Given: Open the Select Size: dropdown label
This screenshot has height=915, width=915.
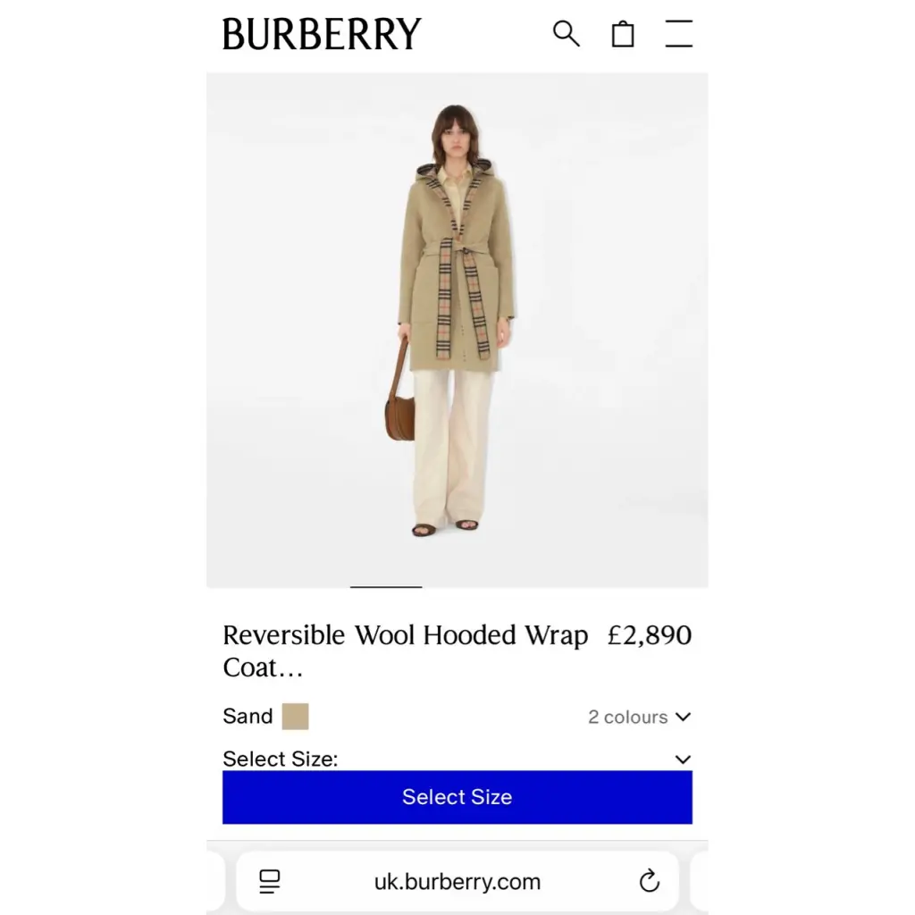Looking at the screenshot, I should (x=280, y=759).
